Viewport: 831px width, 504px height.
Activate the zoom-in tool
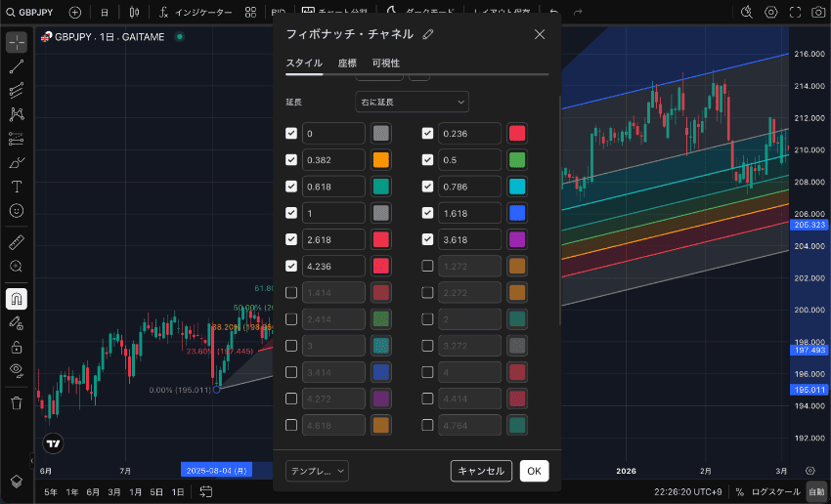pos(17,267)
